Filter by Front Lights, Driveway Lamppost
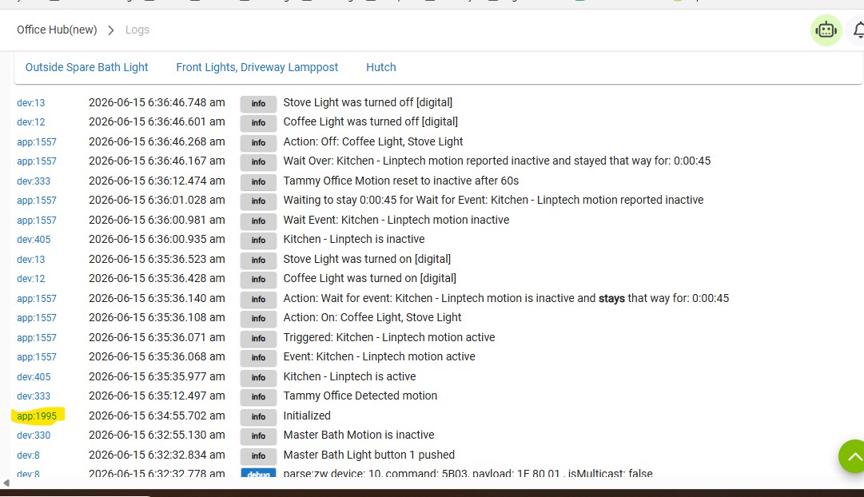Viewport: 864px width, 497px height. [257, 67]
